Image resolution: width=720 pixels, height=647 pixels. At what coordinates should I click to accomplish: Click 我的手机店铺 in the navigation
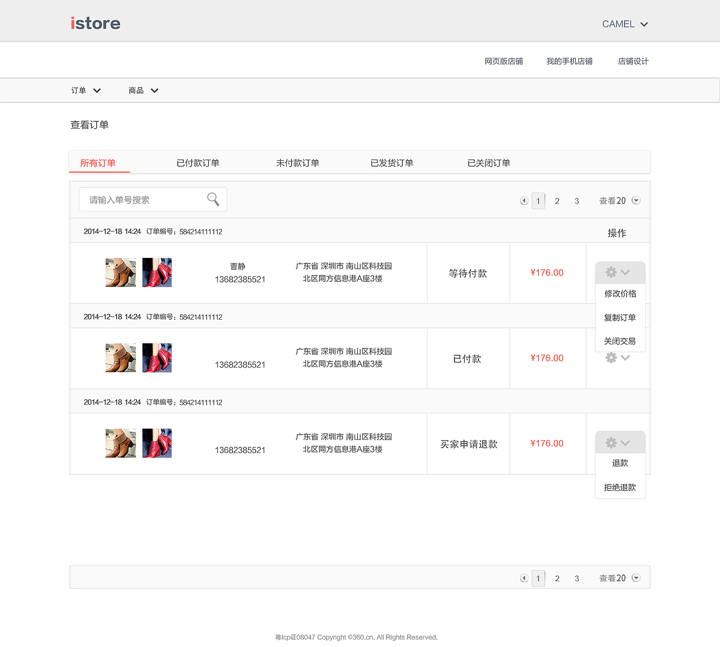[x=569, y=61]
